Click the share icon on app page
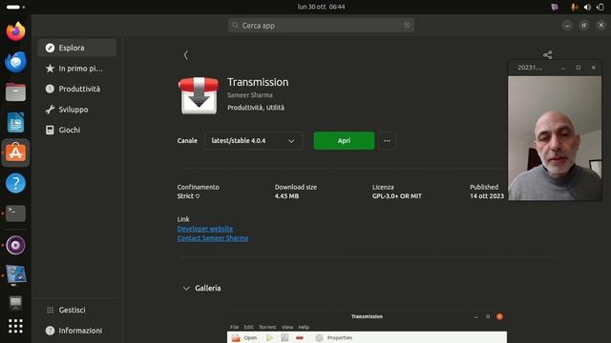Viewport: 611px width, 343px height. click(547, 55)
